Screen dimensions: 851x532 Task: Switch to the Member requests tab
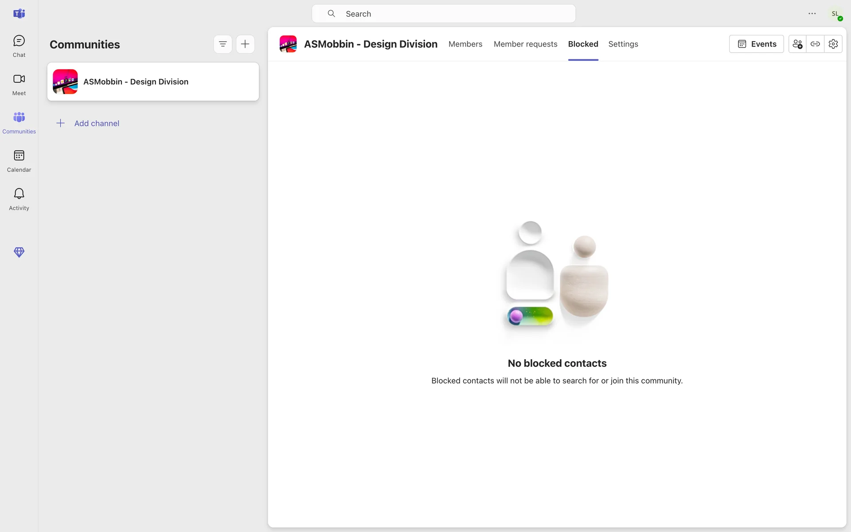525,44
